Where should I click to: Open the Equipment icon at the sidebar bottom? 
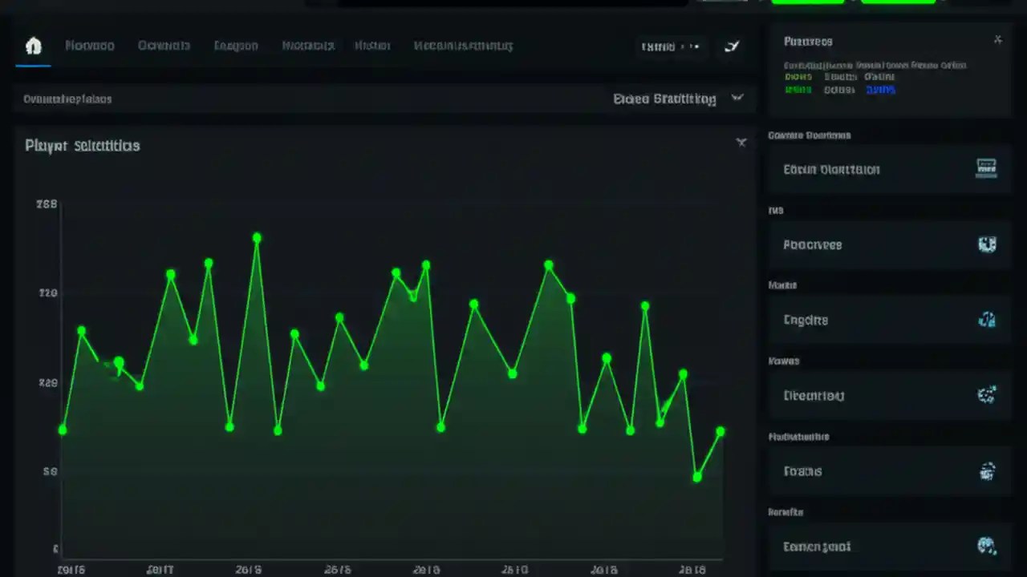pos(987,546)
